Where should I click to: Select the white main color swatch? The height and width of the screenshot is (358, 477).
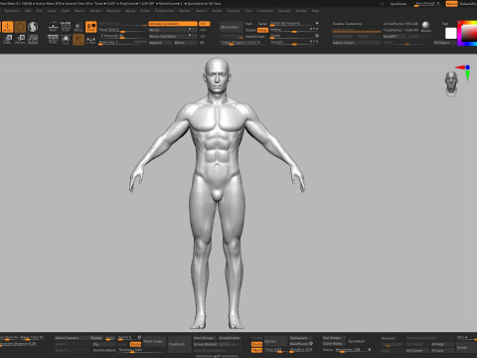click(451, 34)
